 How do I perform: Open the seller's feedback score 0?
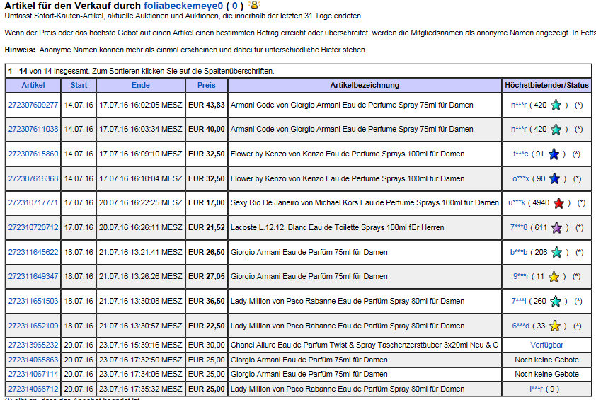(234, 6)
